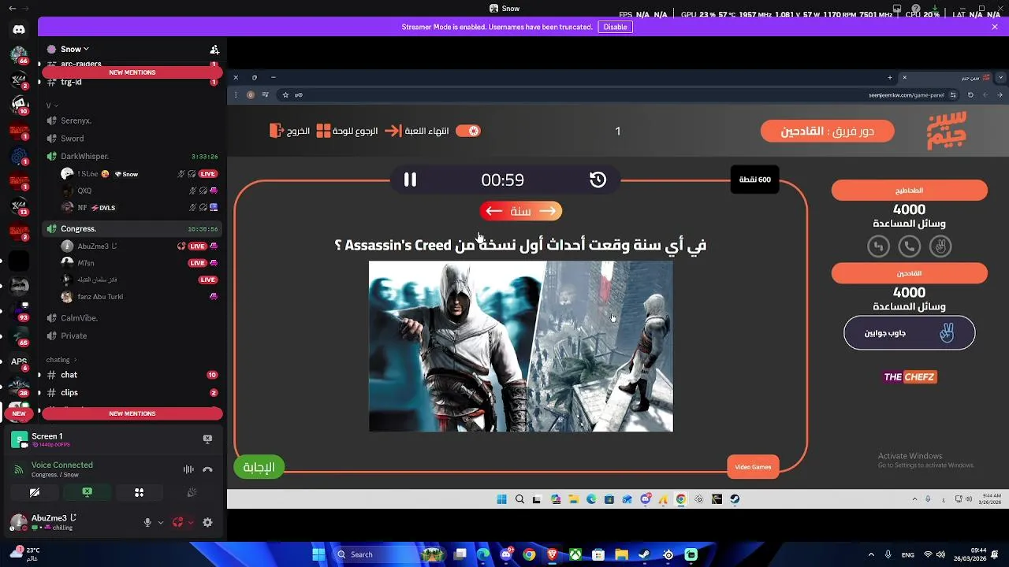The height and width of the screenshot is (567, 1009).
Task: Click user QXQ in the voice list
Action: (139, 191)
